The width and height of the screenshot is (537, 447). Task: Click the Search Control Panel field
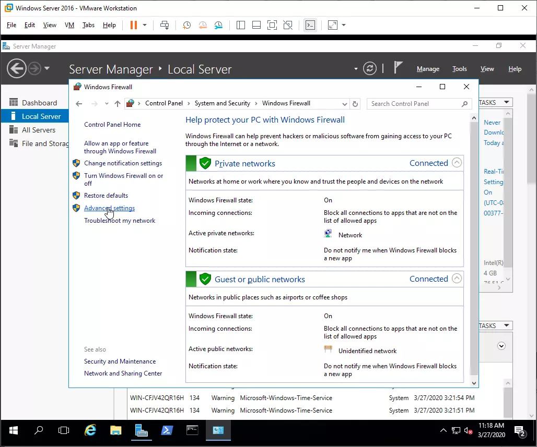pos(419,104)
